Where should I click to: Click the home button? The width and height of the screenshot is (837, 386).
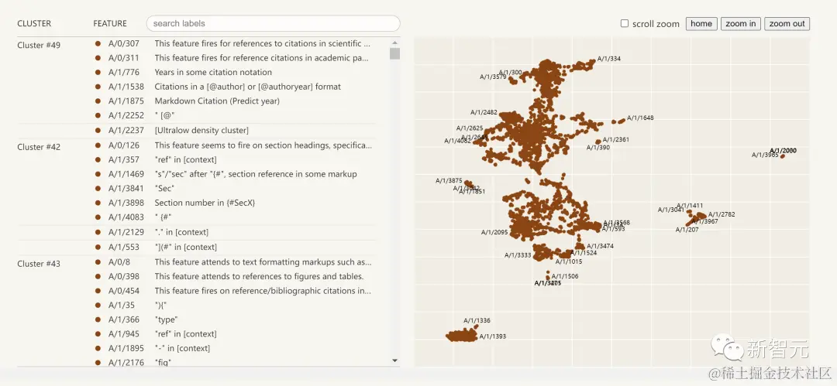tap(701, 24)
